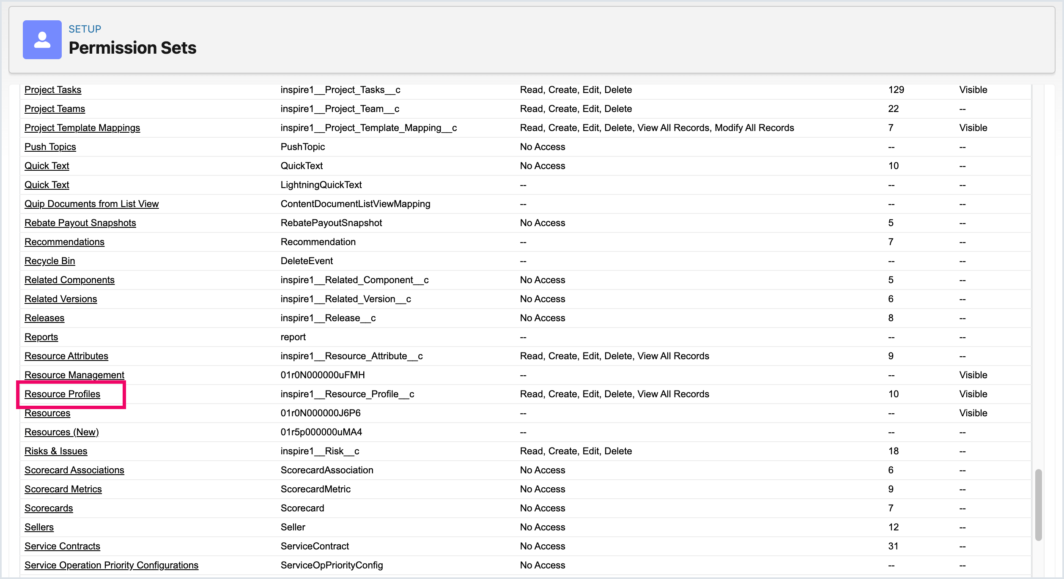The image size is (1064, 579).
Task: Select API name inspire1__Release__c
Action: [x=328, y=318]
